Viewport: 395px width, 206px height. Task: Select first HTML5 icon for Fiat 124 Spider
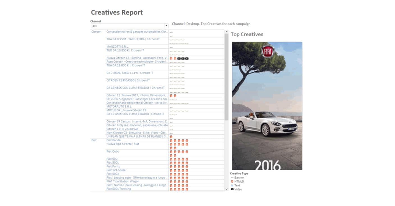(x=171, y=170)
